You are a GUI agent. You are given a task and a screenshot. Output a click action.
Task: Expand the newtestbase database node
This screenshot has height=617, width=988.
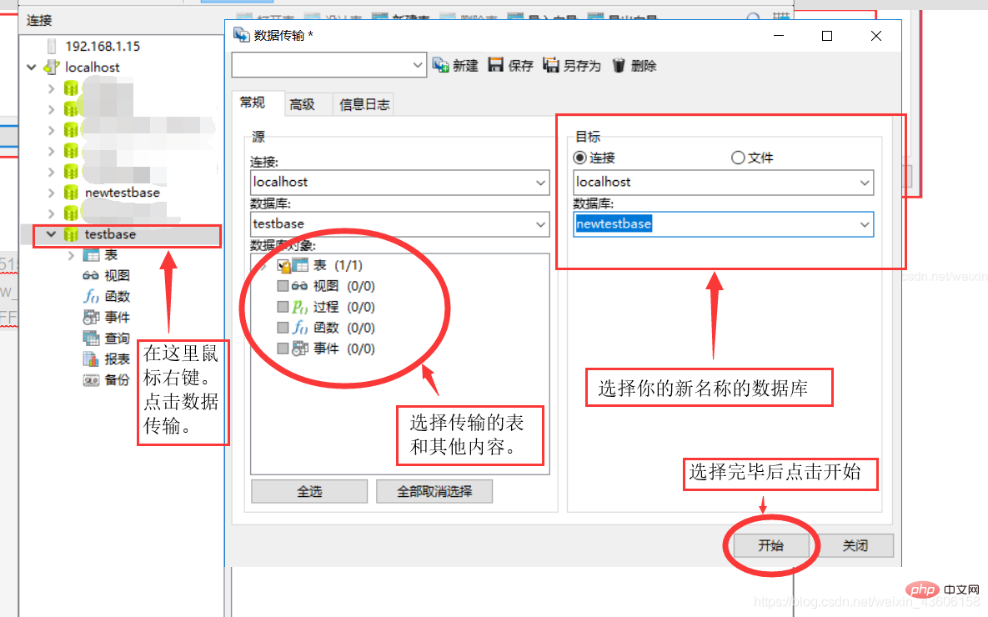[x=52, y=193]
